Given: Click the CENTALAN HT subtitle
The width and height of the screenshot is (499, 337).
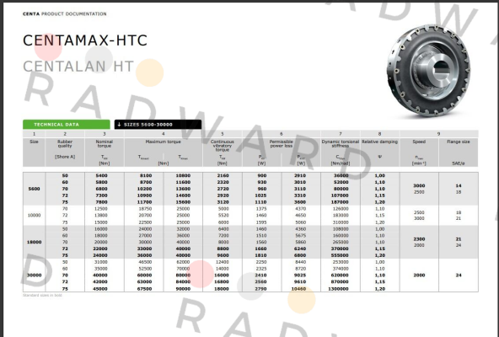Looking at the screenshot, I should point(78,67).
